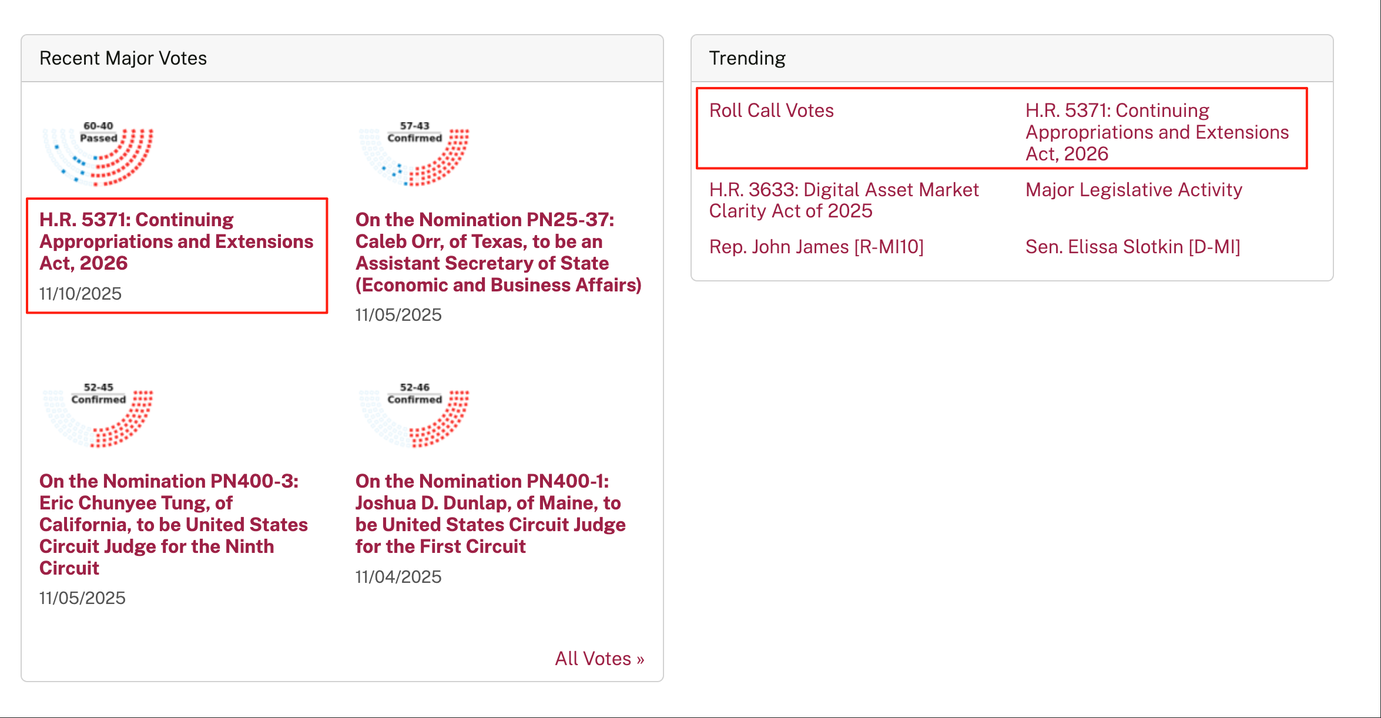View Sen. Elissa Slotkin [D-MI] page
Viewport: 1381px width, 718px height.
point(1132,247)
